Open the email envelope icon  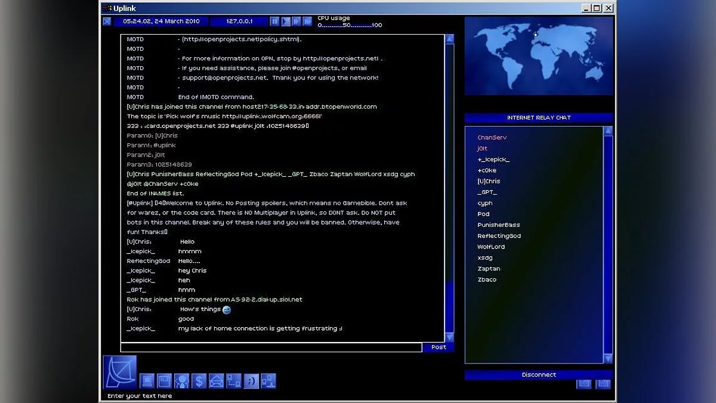point(216,381)
